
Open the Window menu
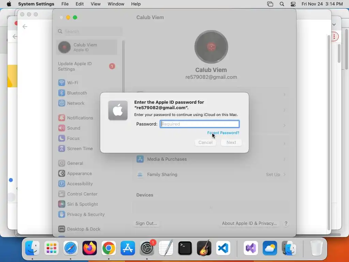[116, 4]
